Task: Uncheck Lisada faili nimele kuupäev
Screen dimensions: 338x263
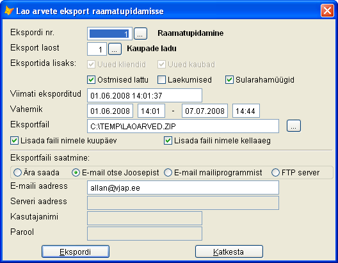Action: 15,141
